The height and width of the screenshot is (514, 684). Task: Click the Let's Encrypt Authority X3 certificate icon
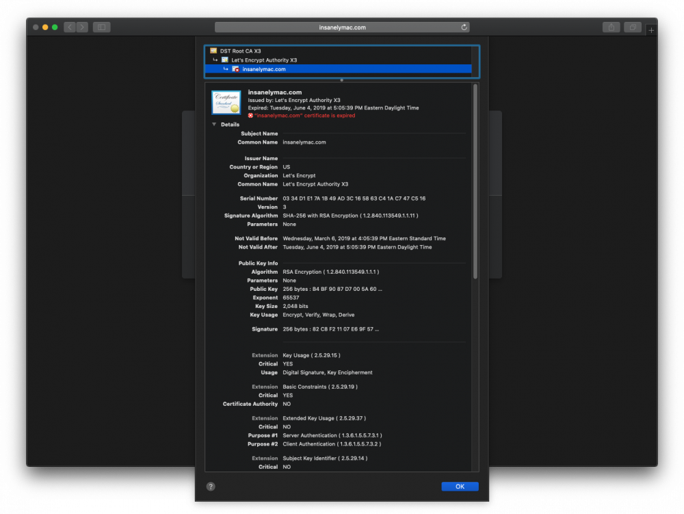click(224, 60)
